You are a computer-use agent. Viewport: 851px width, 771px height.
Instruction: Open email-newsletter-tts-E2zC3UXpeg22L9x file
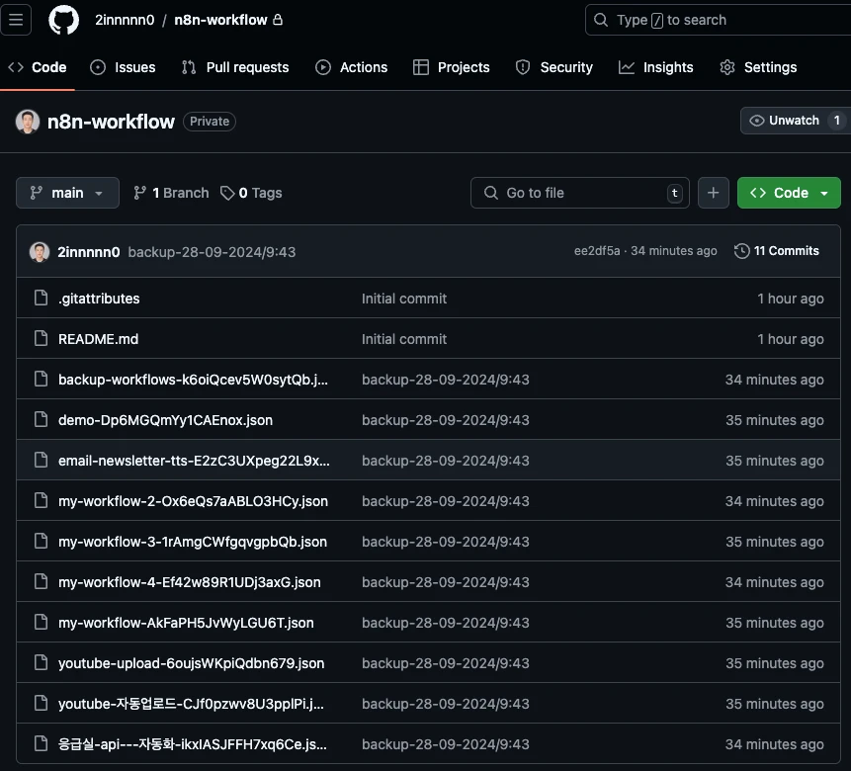click(194, 461)
